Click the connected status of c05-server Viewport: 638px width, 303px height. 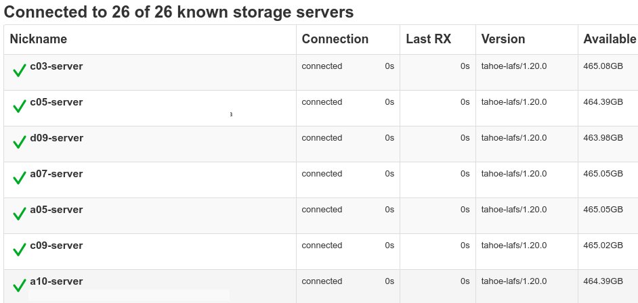[322, 102]
